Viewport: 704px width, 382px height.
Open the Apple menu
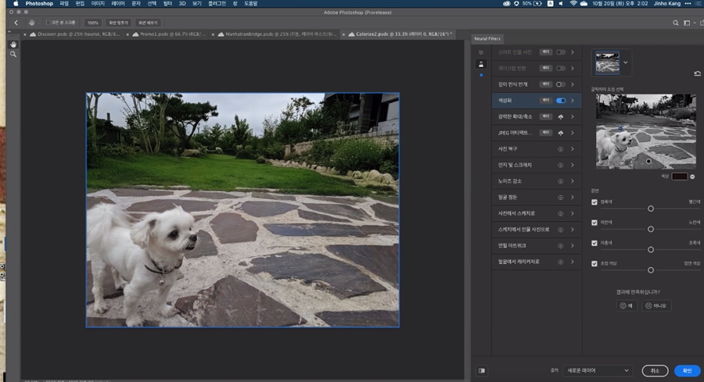16,4
